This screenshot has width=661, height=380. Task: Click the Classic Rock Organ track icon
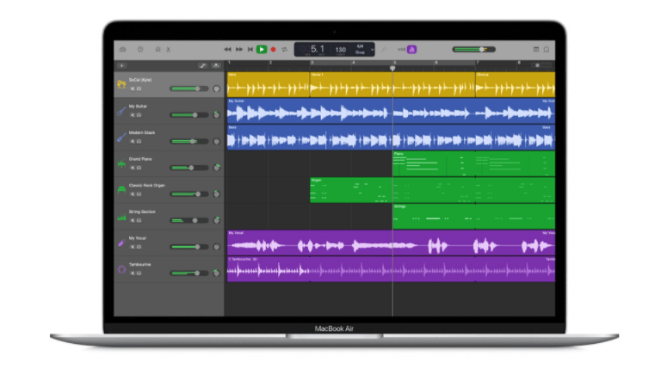pos(121,190)
